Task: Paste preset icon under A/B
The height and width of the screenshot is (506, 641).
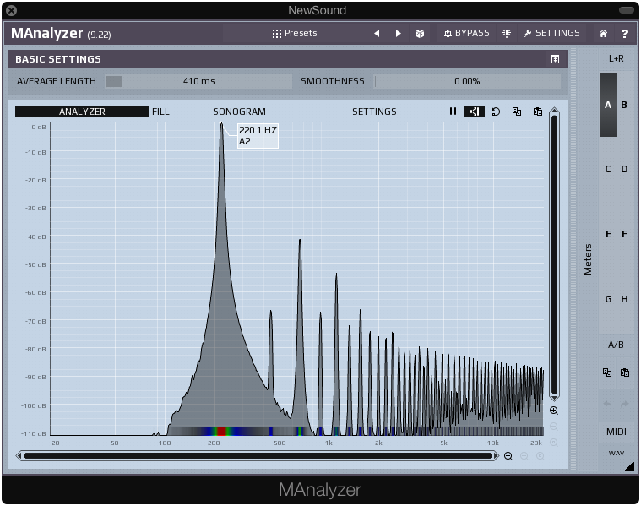Action: point(625,373)
